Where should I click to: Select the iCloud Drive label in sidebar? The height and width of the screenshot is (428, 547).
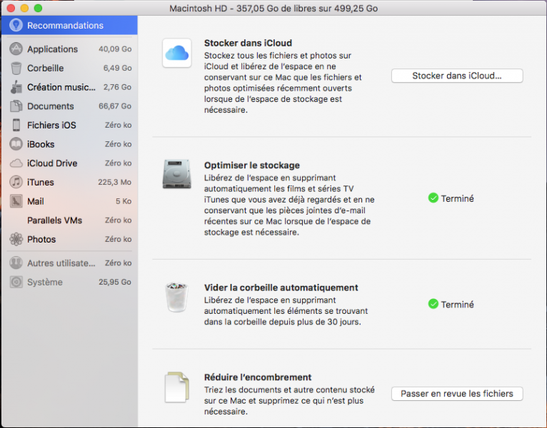click(52, 163)
